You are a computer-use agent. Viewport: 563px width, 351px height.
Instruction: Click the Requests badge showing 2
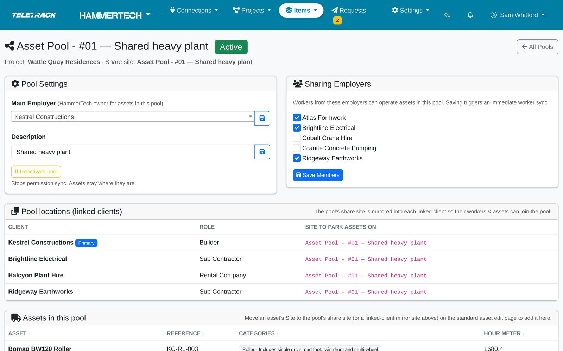pyautogui.click(x=337, y=20)
